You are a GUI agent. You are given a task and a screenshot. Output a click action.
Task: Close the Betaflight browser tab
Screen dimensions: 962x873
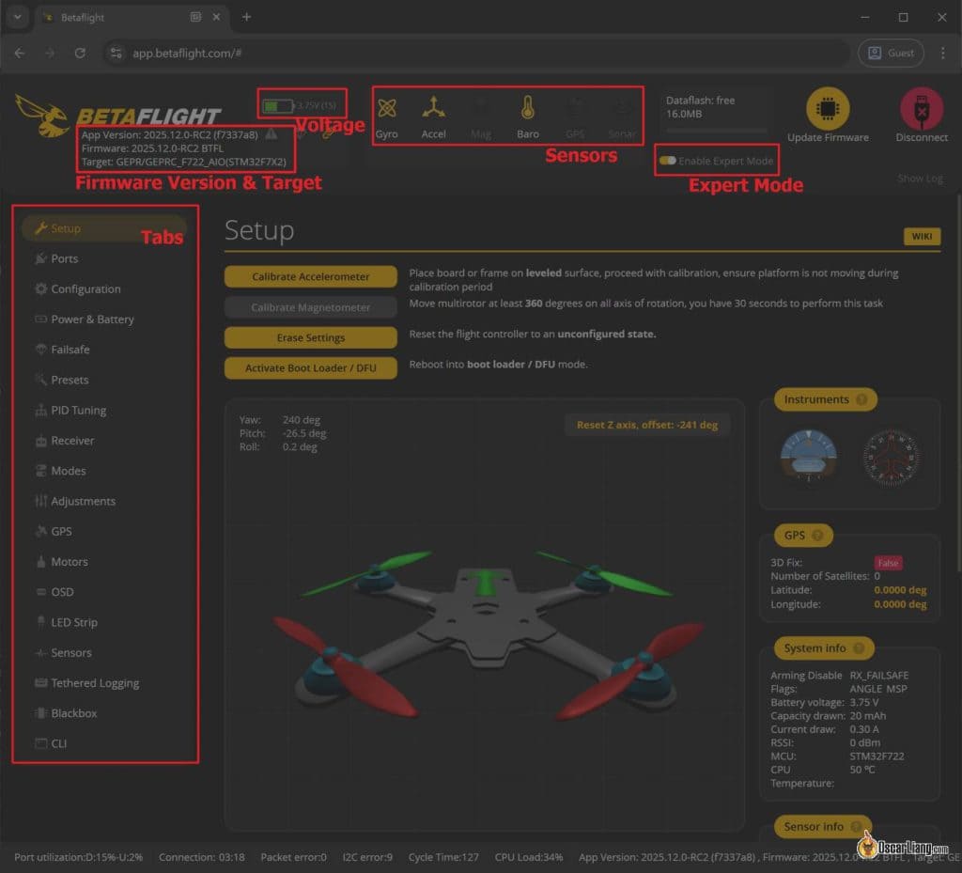pos(216,17)
